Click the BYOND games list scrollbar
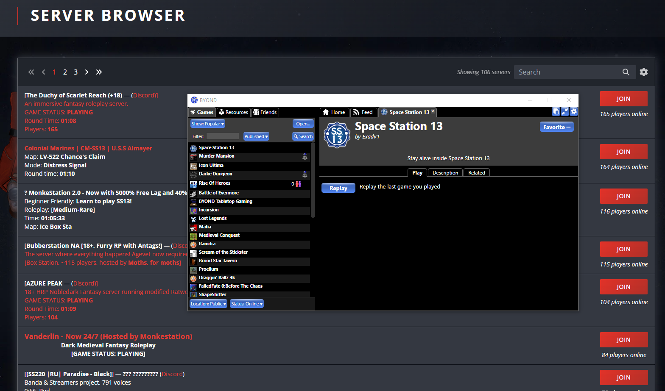 pos(313,180)
